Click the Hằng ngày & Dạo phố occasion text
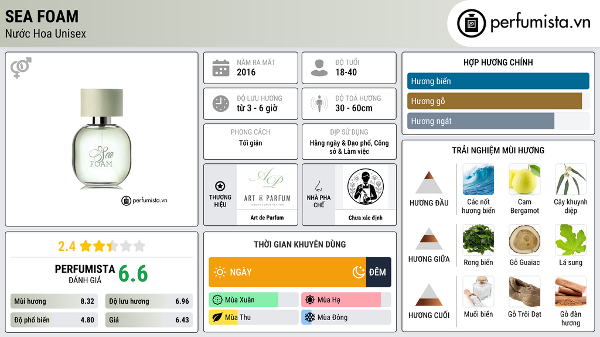 click(349, 147)
